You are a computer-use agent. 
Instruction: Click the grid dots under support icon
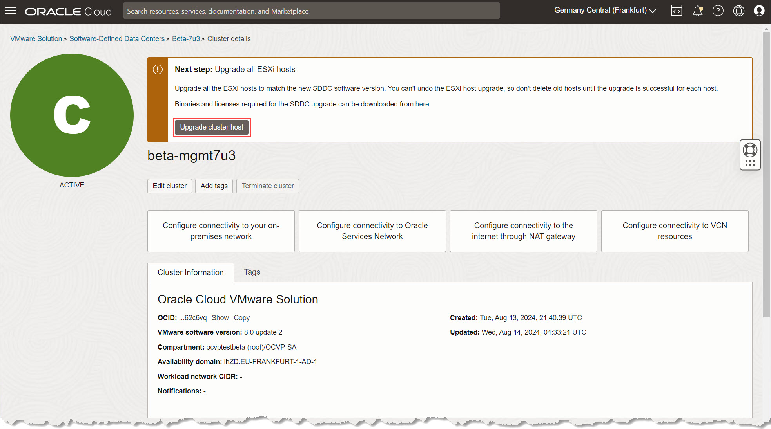coord(750,163)
